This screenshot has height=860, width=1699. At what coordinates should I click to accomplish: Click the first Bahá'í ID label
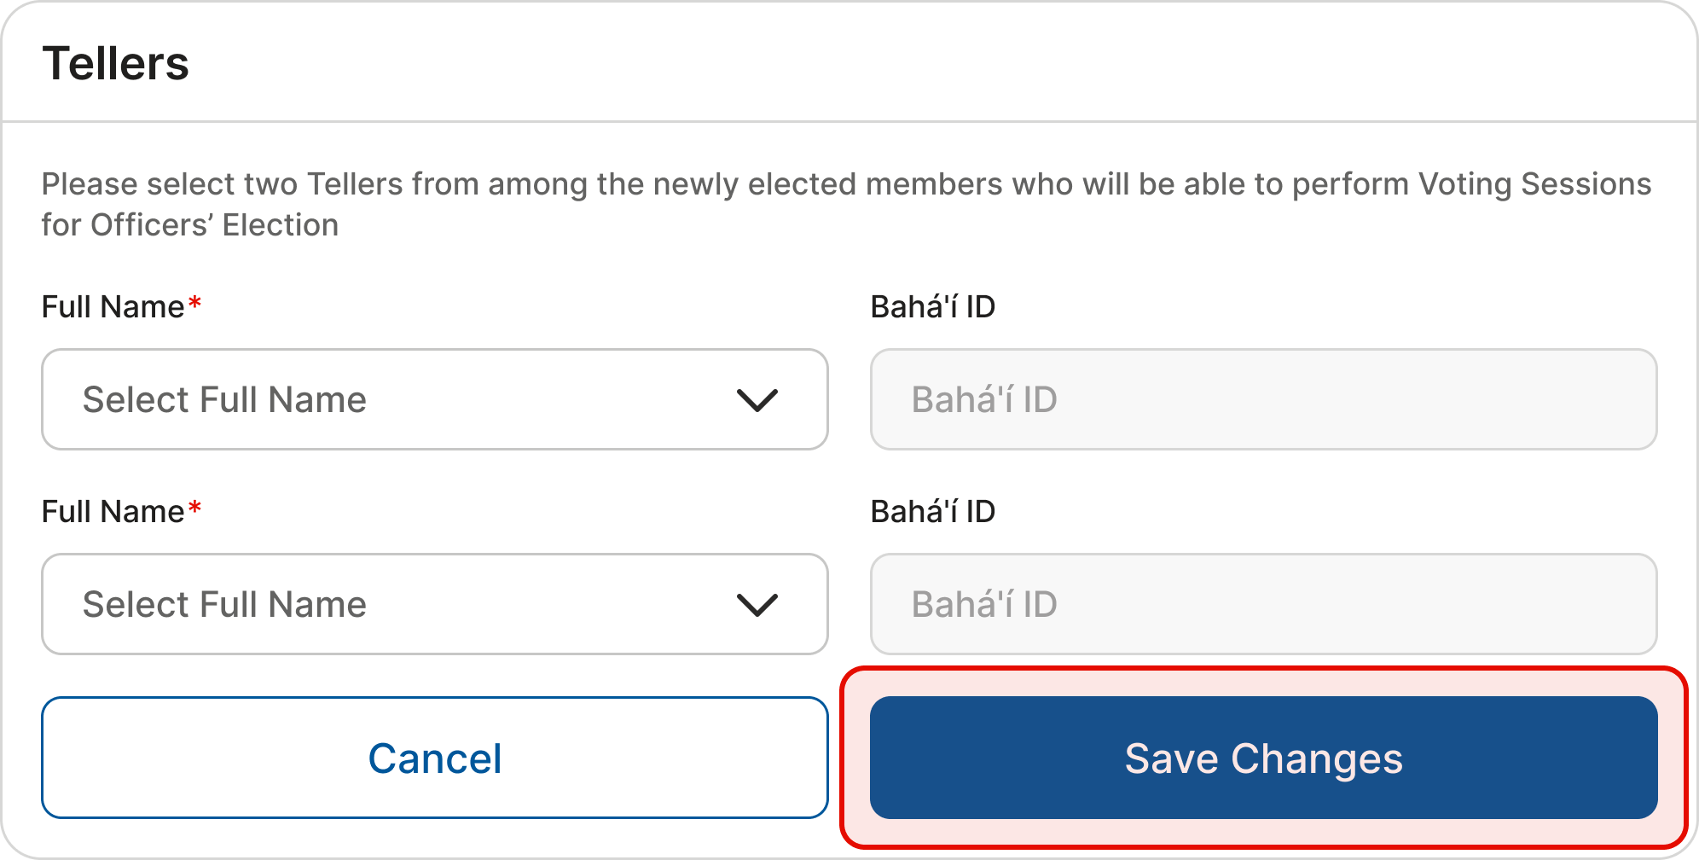pos(932,307)
